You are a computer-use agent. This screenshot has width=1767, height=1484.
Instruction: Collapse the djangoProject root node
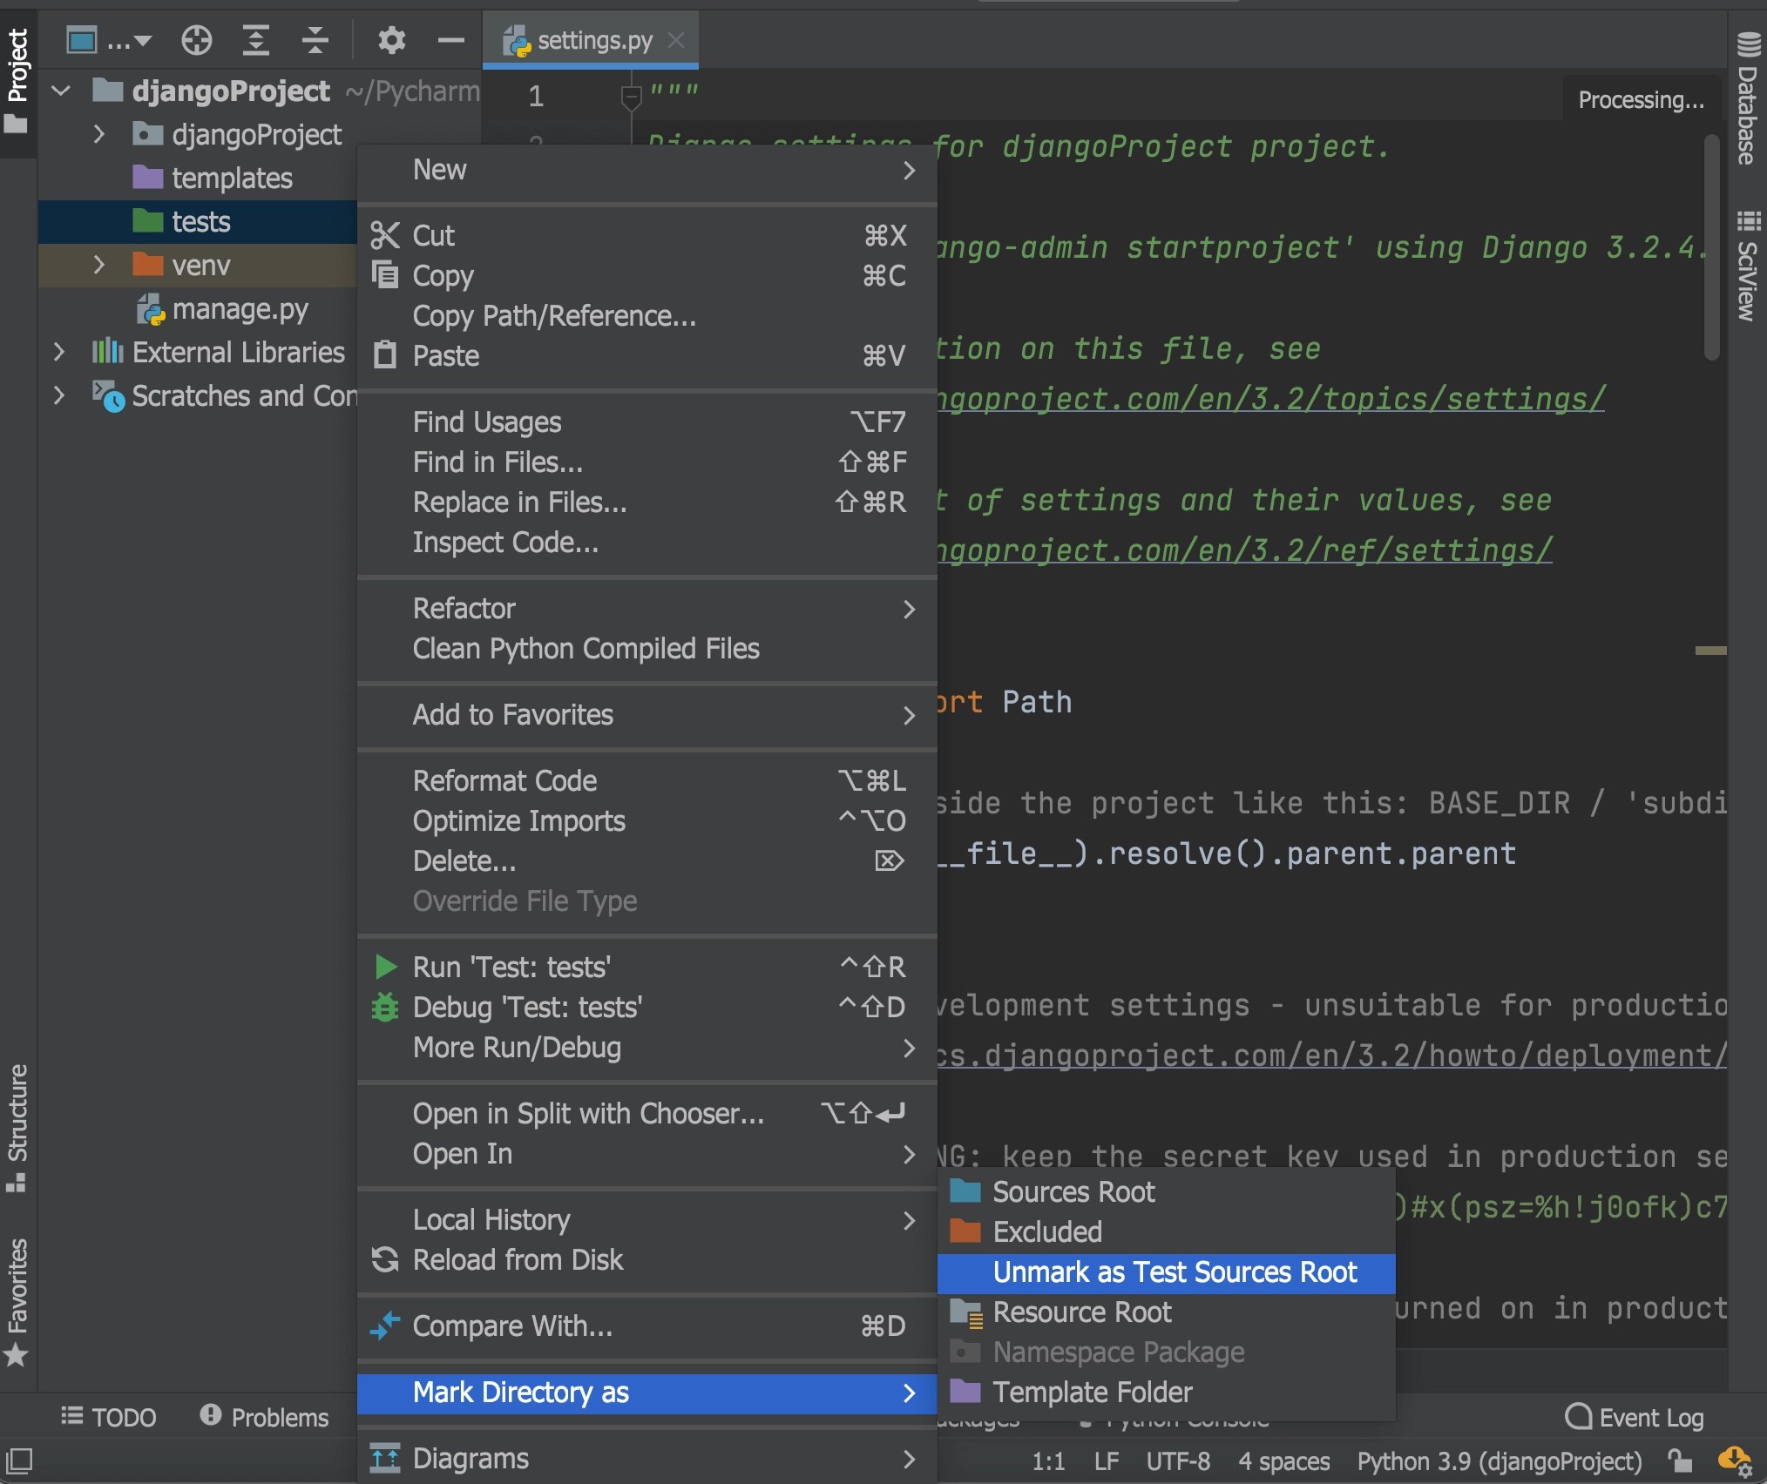click(59, 91)
